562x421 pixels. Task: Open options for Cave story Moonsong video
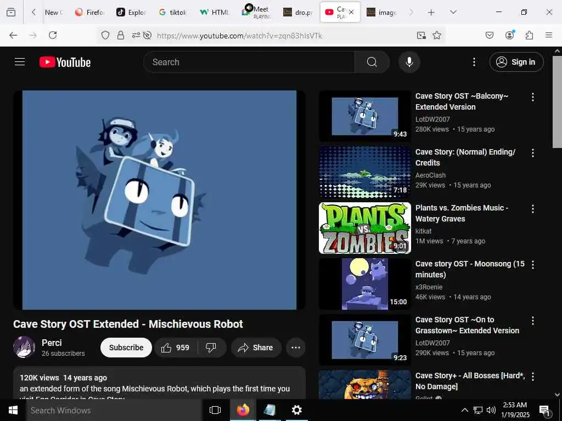[x=532, y=265]
